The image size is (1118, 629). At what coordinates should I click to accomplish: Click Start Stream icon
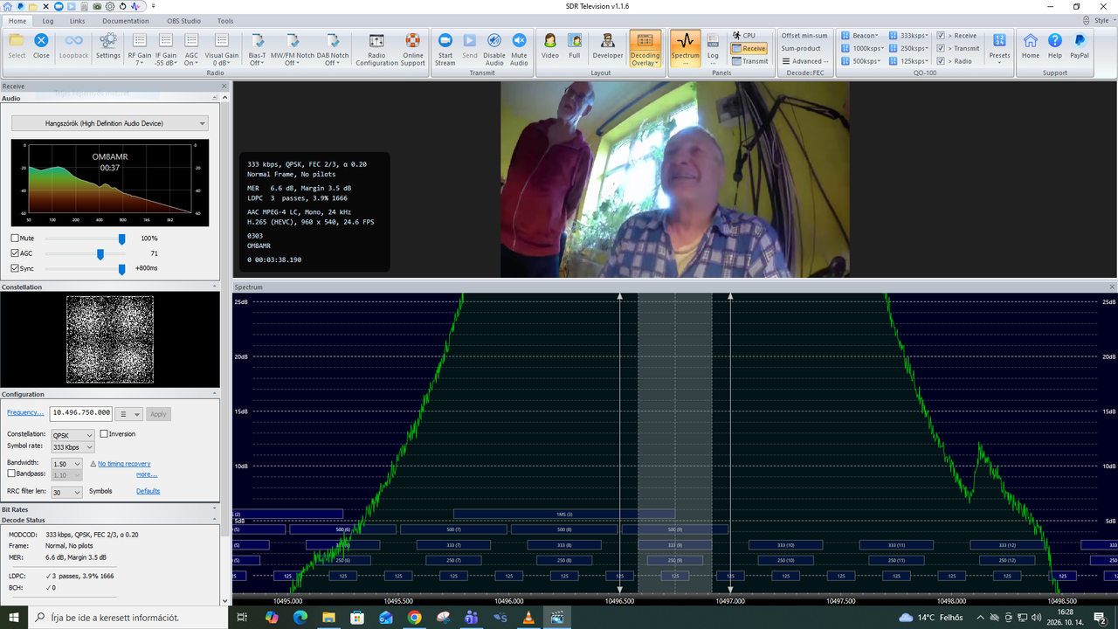click(x=445, y=40)
